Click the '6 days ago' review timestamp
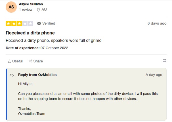Viewport: 172px width, 122px height. [157, 23]
